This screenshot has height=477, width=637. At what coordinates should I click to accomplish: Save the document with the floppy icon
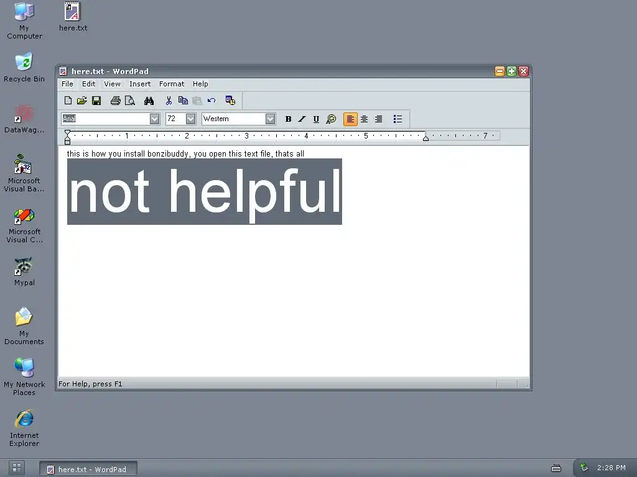[96, 101]
